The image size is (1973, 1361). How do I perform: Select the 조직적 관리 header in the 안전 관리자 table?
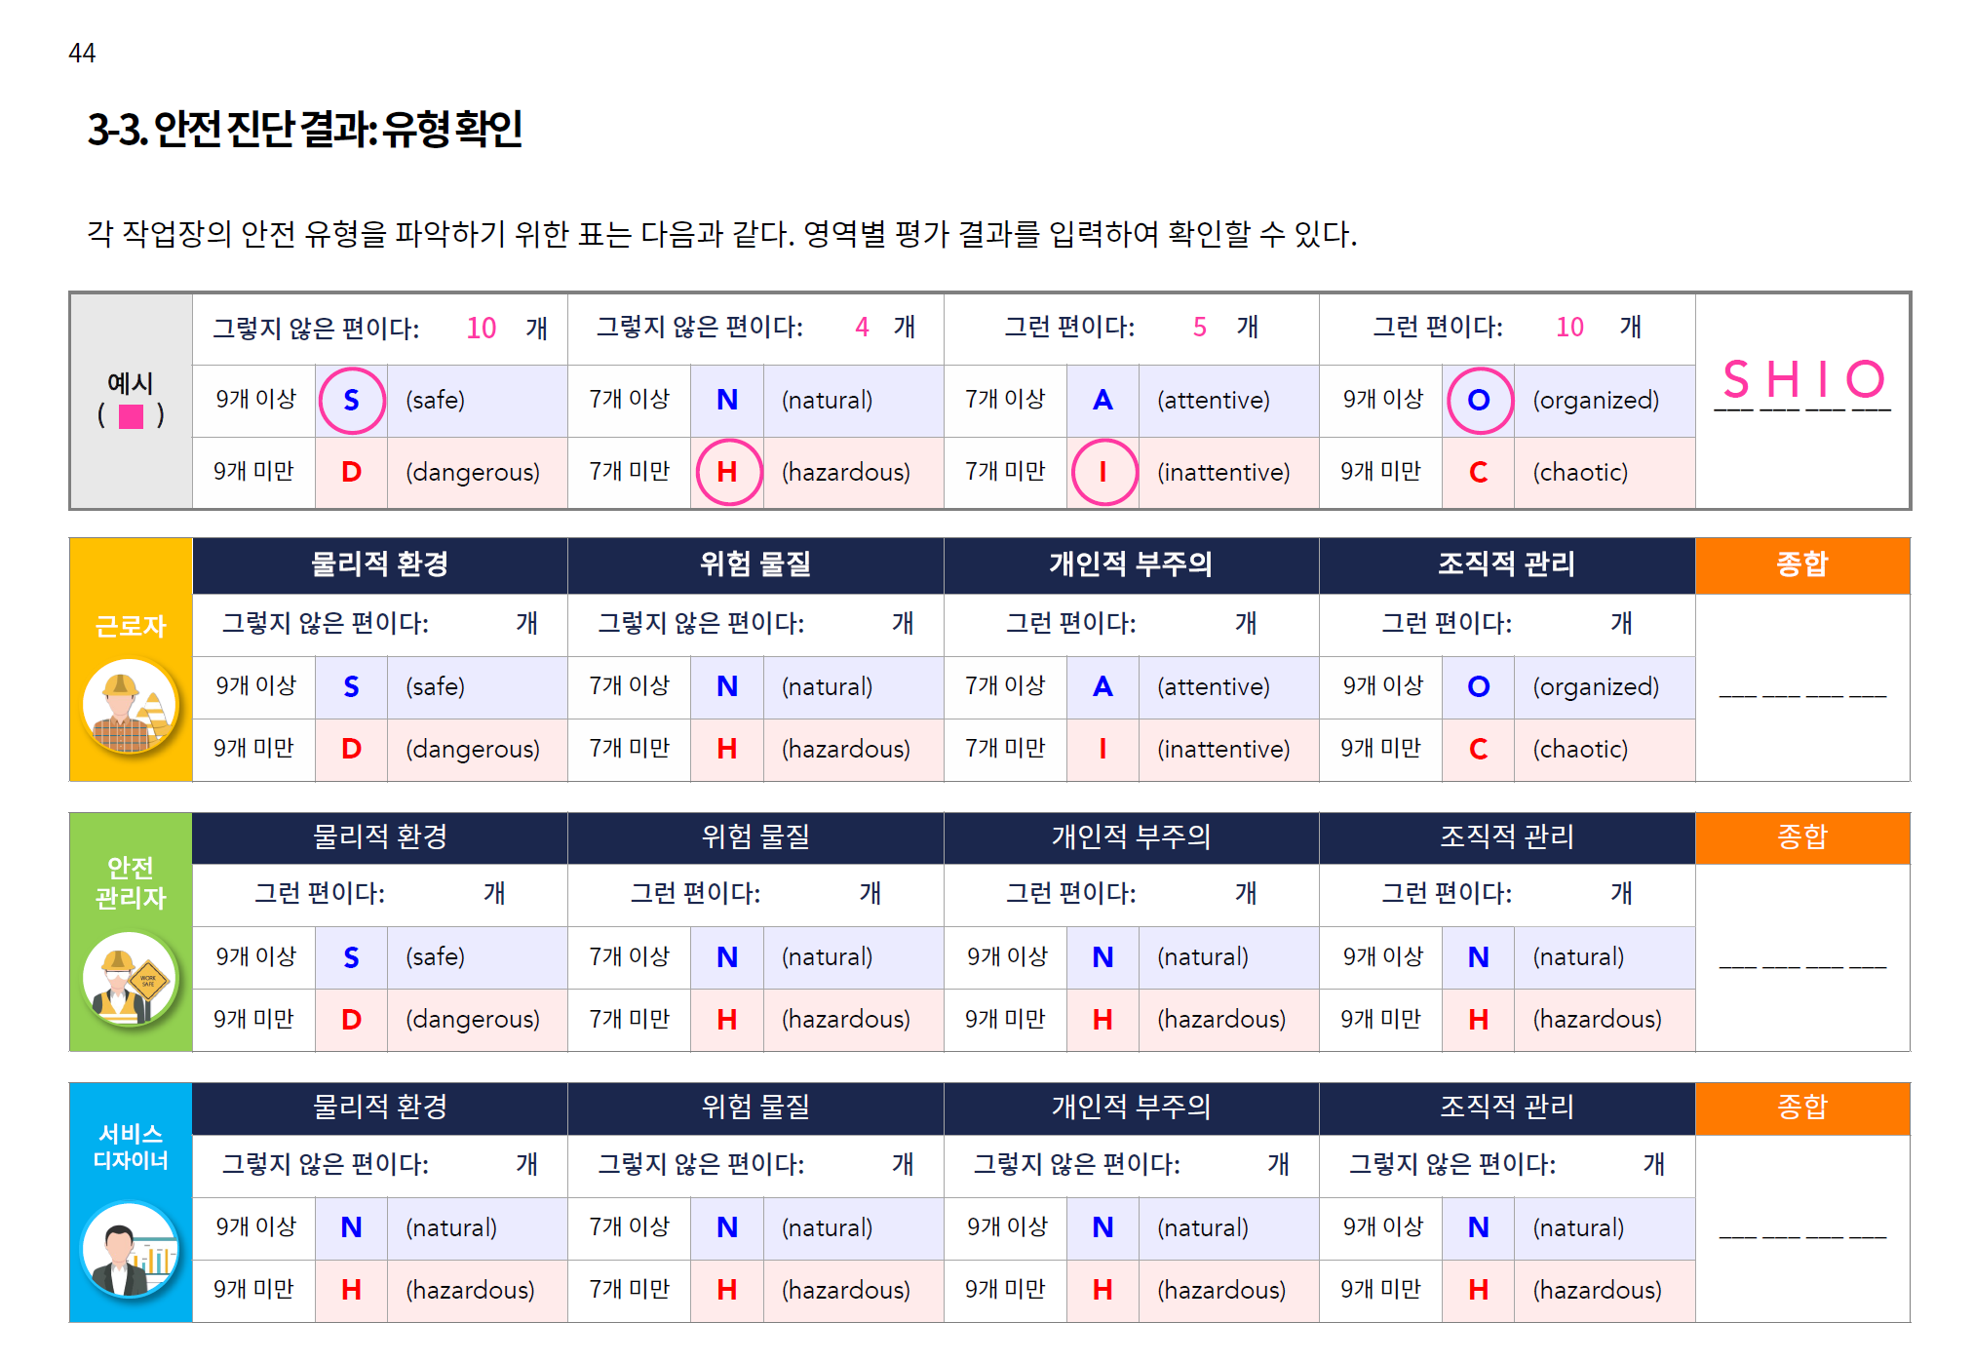click(1506, 836)
